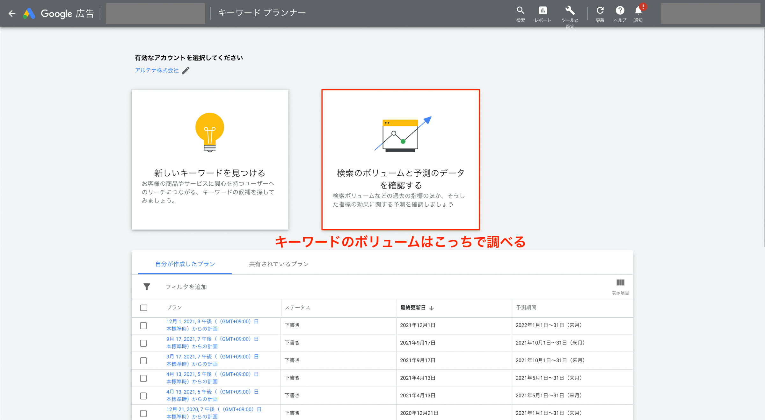Select the アルテナ株式会社 account link
Image resolution: width=765 pixels, height=420 pixels.
(x=157, y=70)
